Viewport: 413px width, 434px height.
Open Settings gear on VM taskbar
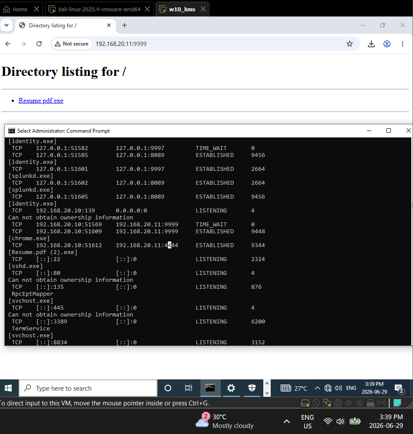(x=231, y=388)
